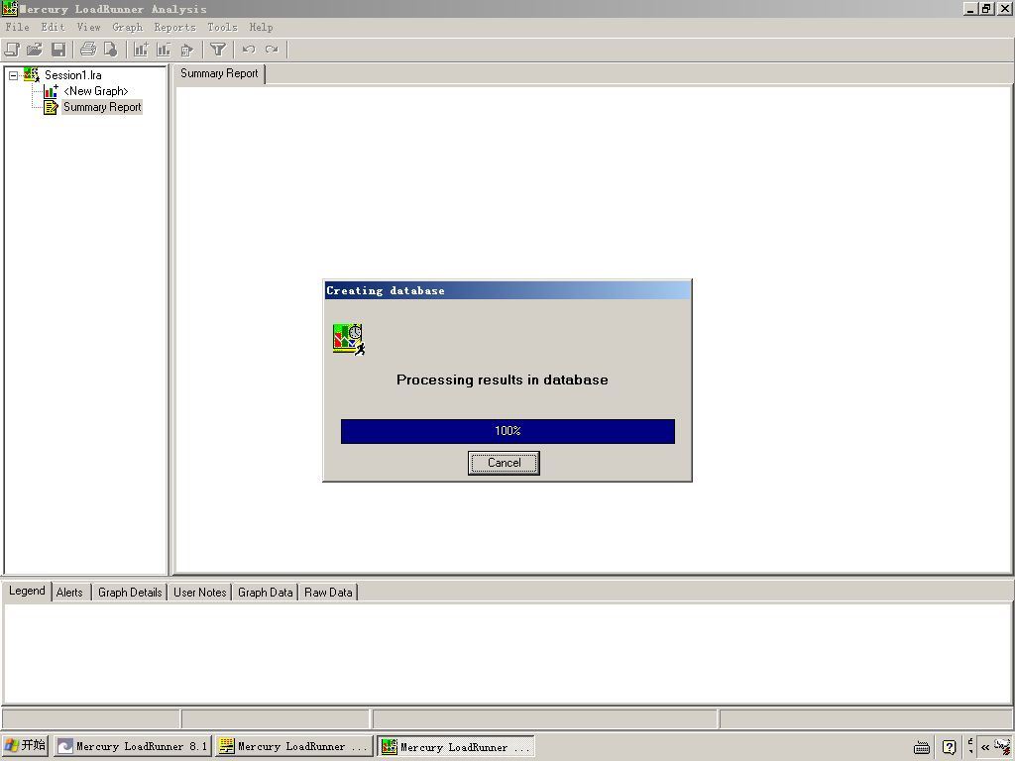1015x761 pixels.
Task: Click the bar chart icon beside New Graph
Action: tap(51, 91)
